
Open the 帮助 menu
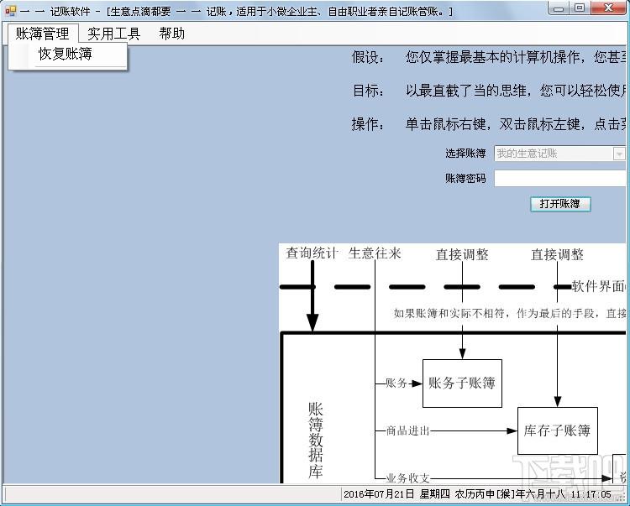pos(172,34)
